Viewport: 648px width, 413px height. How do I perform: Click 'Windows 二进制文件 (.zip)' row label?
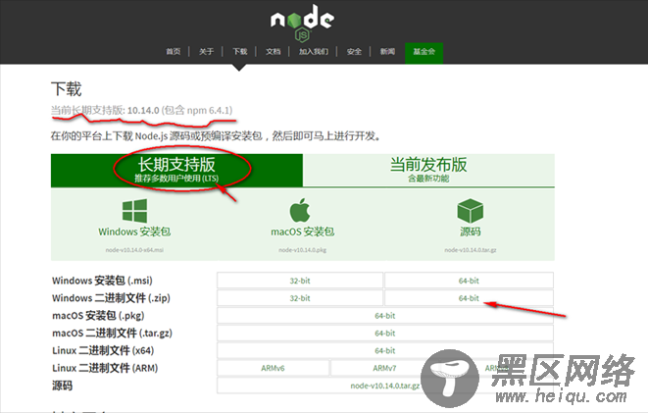pyautogui.click(x=111, y=298)
